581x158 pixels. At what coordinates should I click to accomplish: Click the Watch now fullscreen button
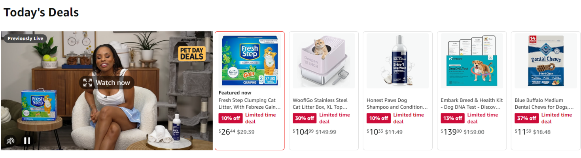tap(107, 83)
